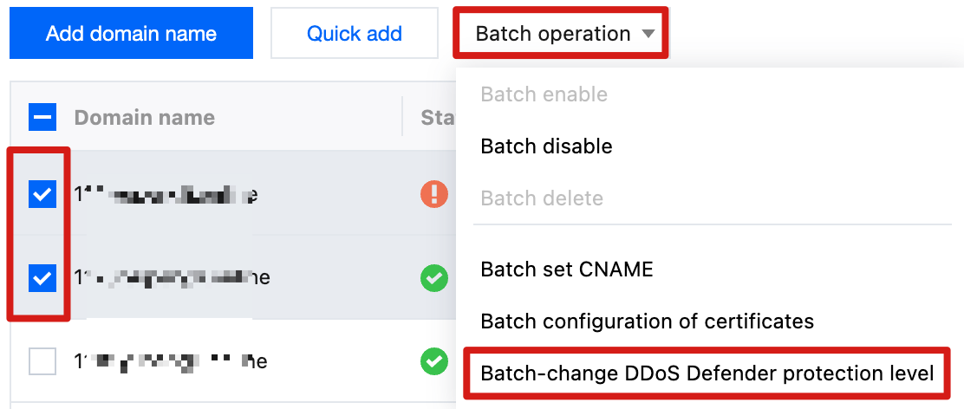Uncheck the first domain row checkbox
The width and height of the screenshot is (964, 409).
pos(42,195)
